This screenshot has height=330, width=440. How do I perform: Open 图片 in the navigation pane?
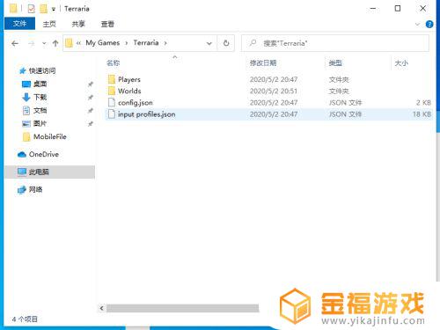click(x=40, y=123)
